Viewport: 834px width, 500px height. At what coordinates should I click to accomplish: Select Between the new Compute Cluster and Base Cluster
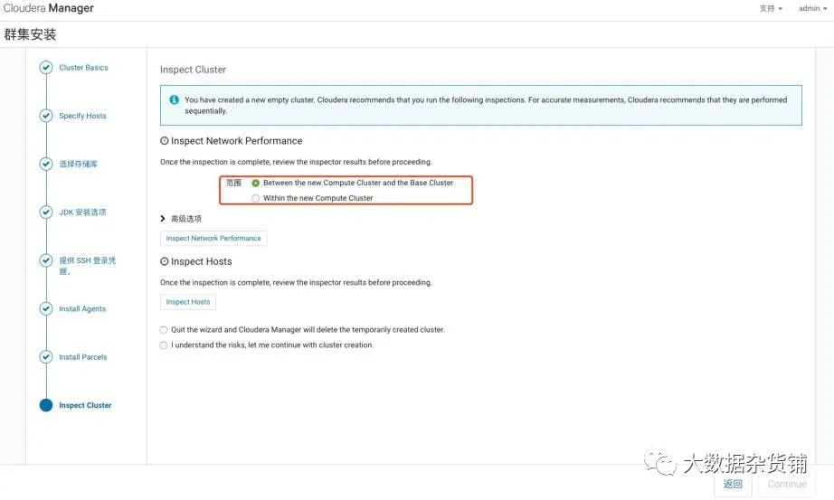coord(256,183)
